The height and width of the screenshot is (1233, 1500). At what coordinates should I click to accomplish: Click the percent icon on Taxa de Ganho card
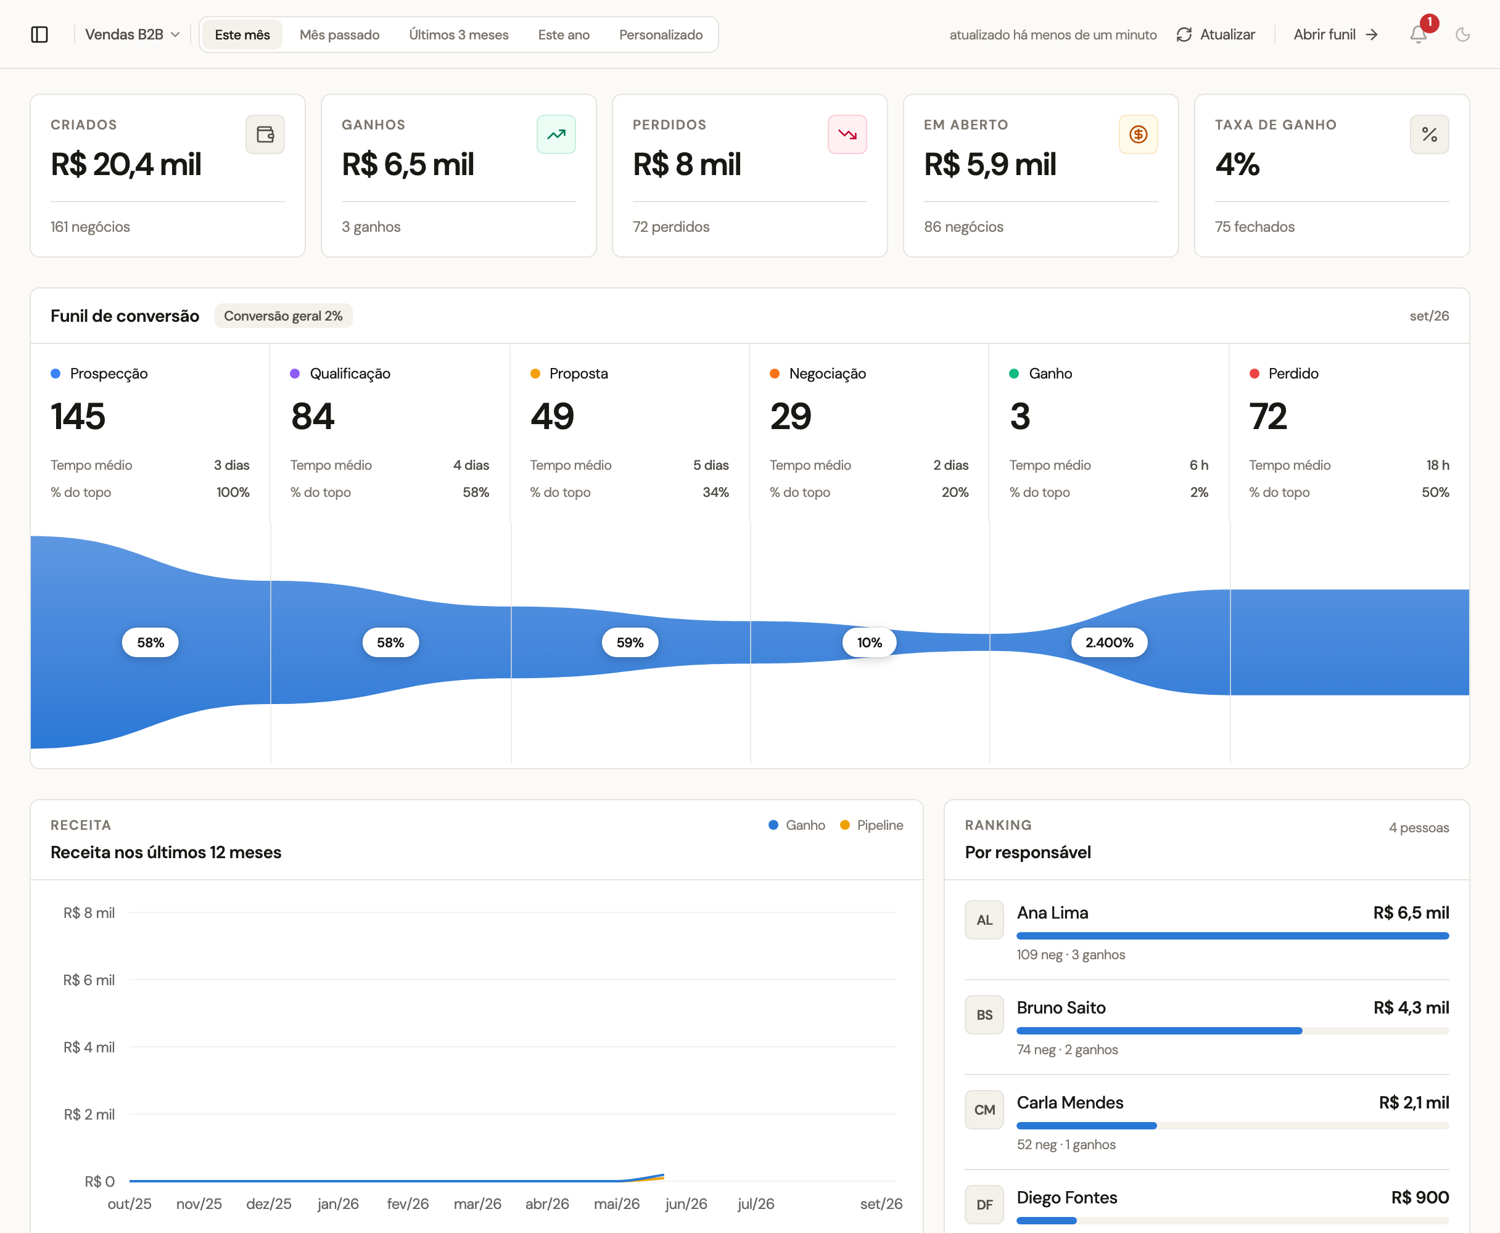[x=1430, y=134]
